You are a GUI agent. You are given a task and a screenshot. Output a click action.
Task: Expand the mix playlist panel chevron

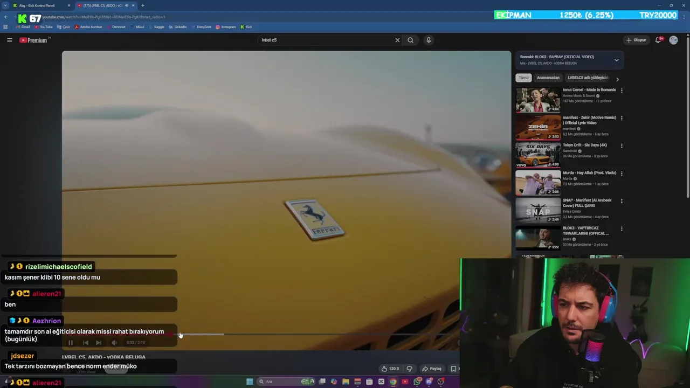click(616, 60)
